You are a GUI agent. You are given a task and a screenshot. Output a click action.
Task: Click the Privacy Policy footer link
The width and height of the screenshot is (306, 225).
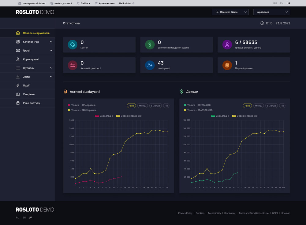(x=185, y=213)
